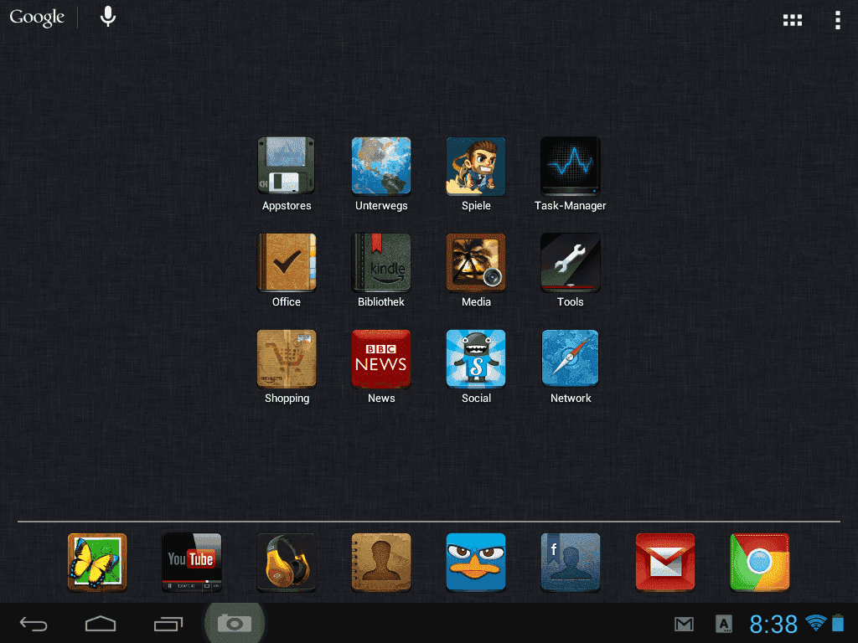Open the Network compass folder
Image resolution: width=858 pixels, height=643 pixels.
570,358
